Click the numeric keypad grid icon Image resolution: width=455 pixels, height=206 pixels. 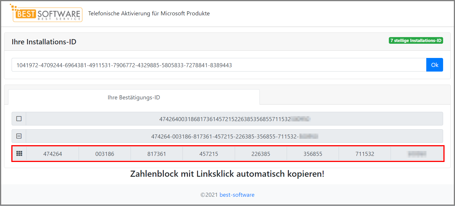coord(19,154)
